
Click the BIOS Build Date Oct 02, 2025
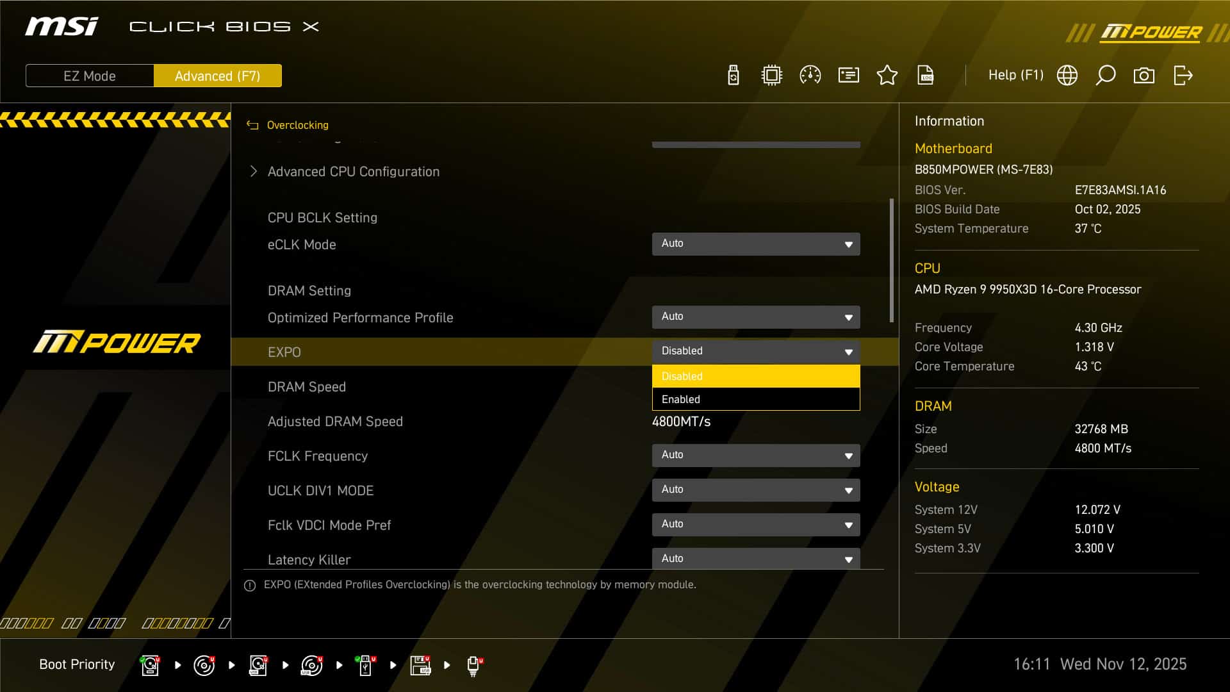1108,210
